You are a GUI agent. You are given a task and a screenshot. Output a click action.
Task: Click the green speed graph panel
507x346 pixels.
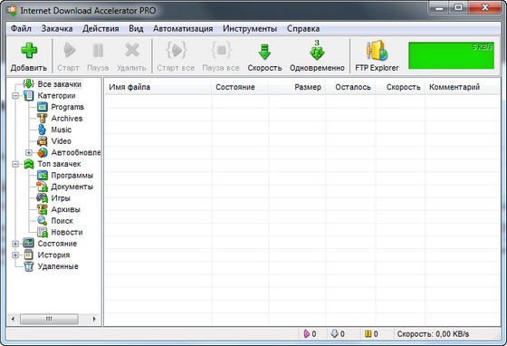pyautogui.click(x=451, y=55)
